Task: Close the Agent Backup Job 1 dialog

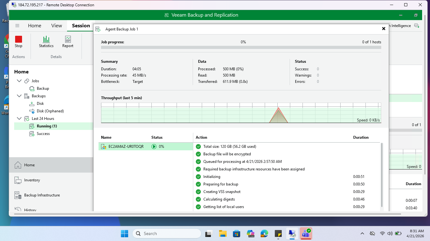Action: click(384, 29)
